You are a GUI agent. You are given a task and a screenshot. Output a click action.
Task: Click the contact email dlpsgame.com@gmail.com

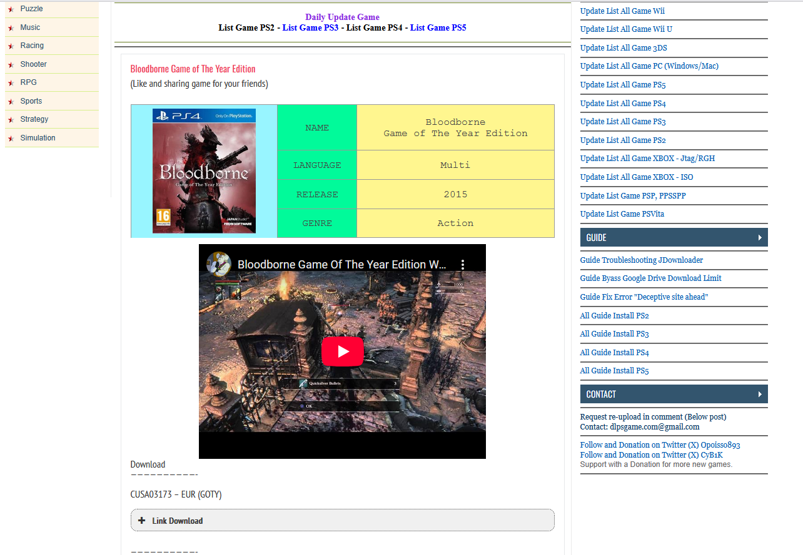(655, 426)
